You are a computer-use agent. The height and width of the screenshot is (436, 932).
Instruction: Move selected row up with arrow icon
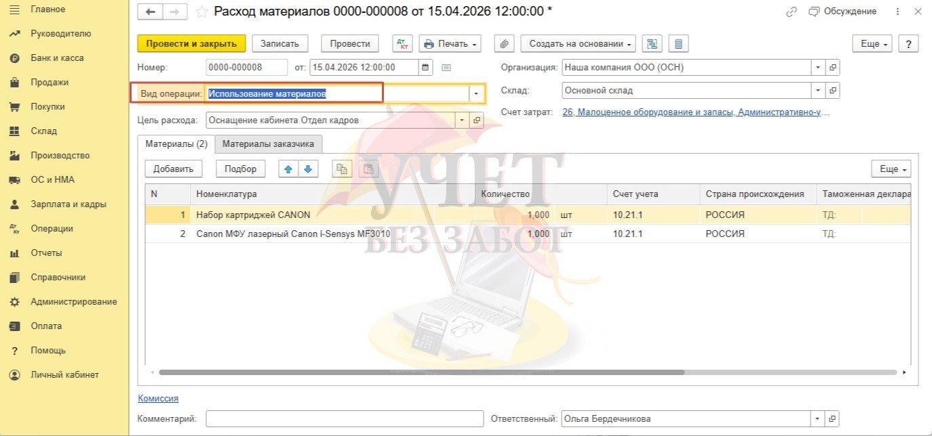tap(288, 169)
